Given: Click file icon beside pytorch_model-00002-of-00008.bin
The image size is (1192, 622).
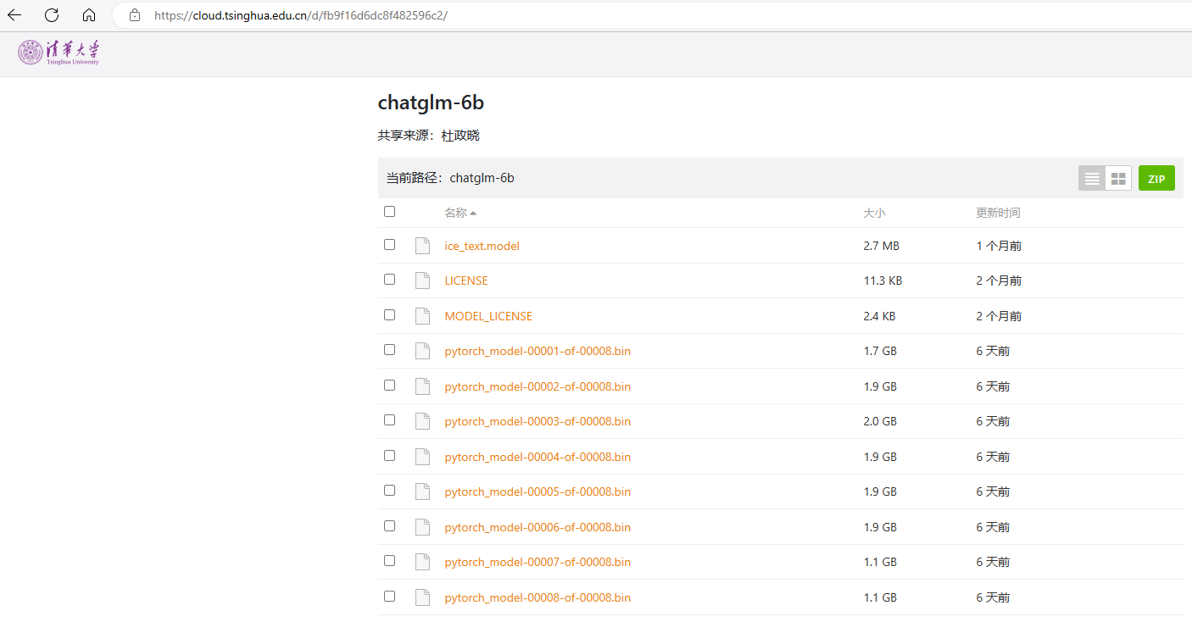Looking at the screenshot, I should (422, 386).
